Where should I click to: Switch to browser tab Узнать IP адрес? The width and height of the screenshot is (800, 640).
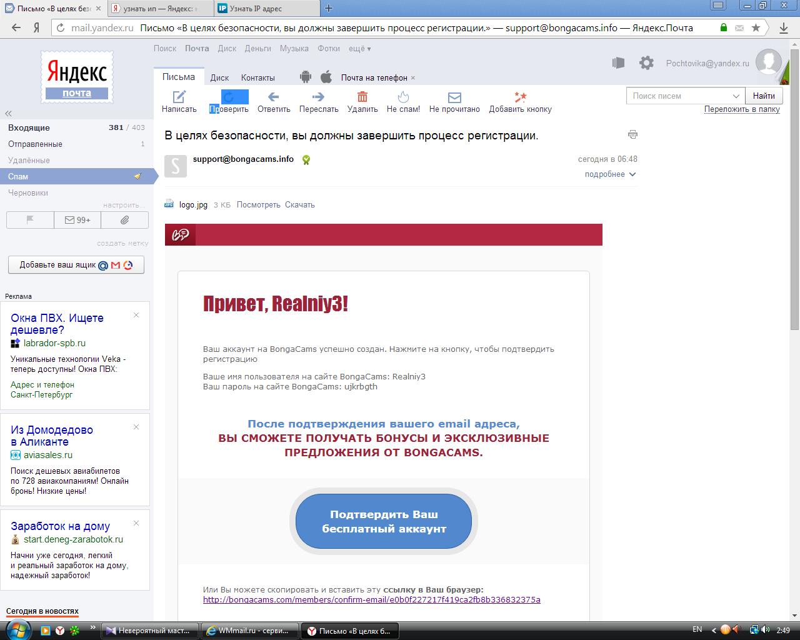tap(266, 9)
